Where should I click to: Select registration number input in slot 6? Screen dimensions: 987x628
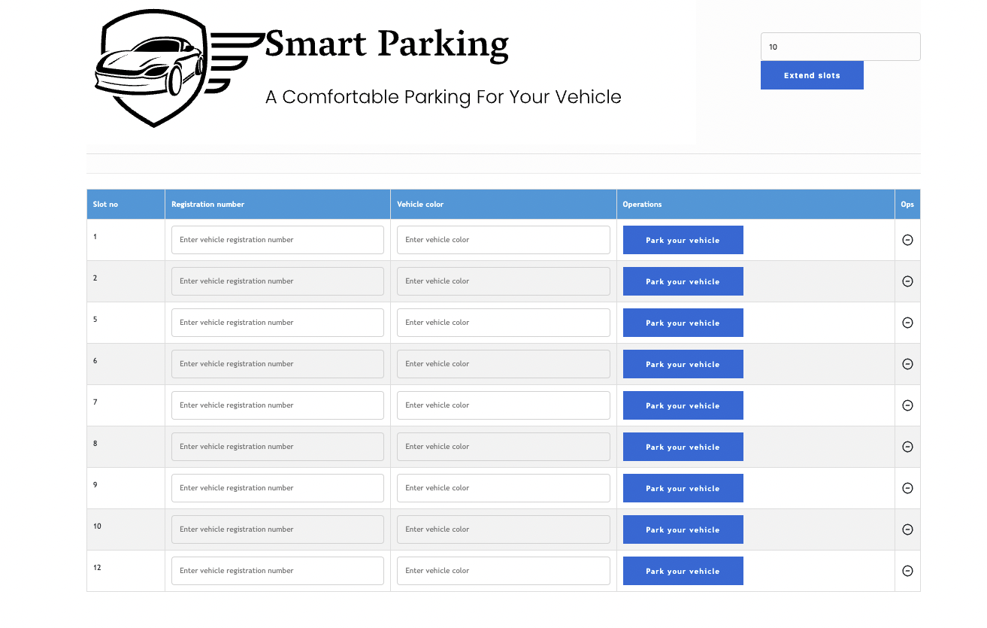(277, 364)
